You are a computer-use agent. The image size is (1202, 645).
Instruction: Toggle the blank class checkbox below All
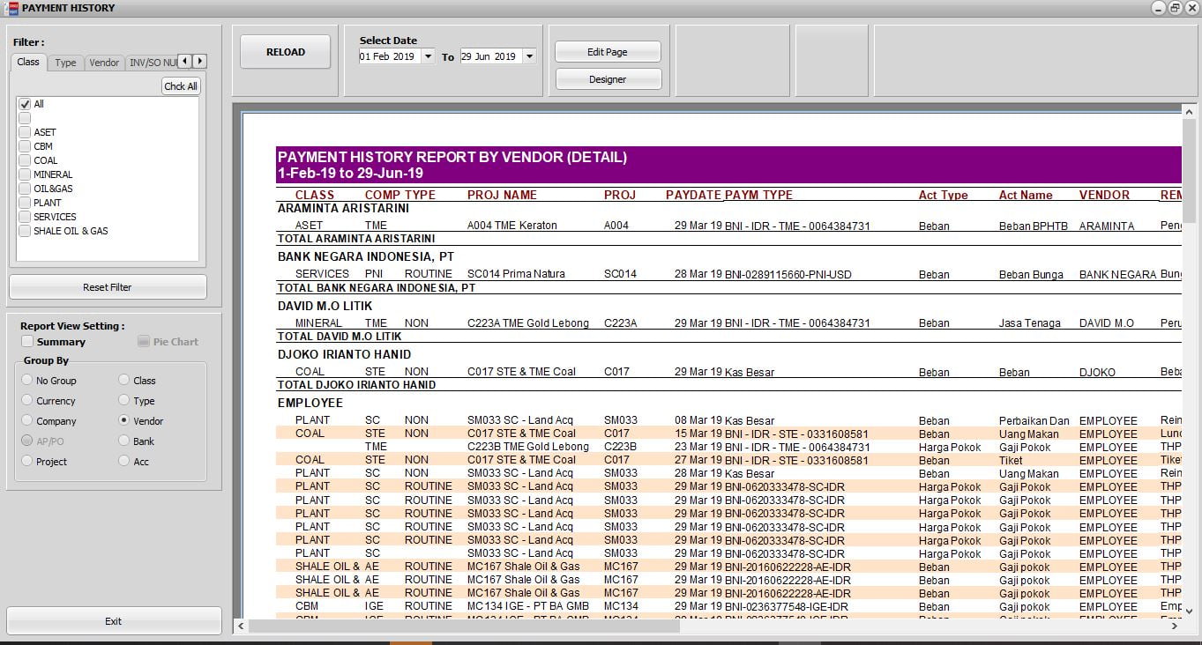click(x=25, y=118)
